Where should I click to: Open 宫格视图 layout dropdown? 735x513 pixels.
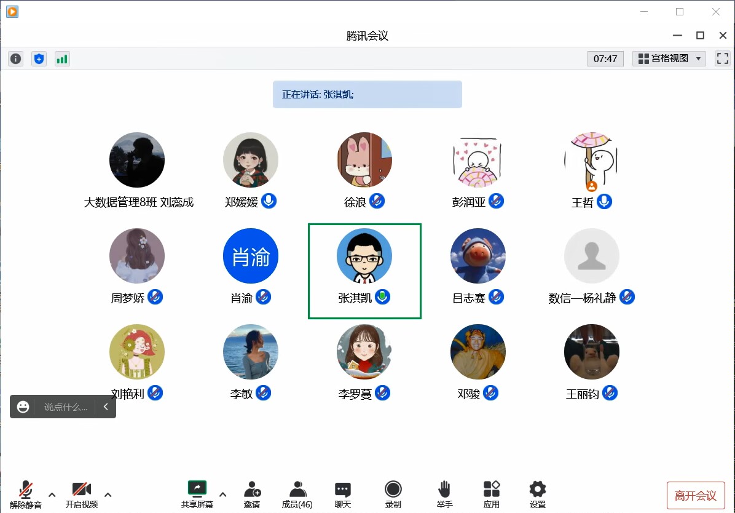669,58
